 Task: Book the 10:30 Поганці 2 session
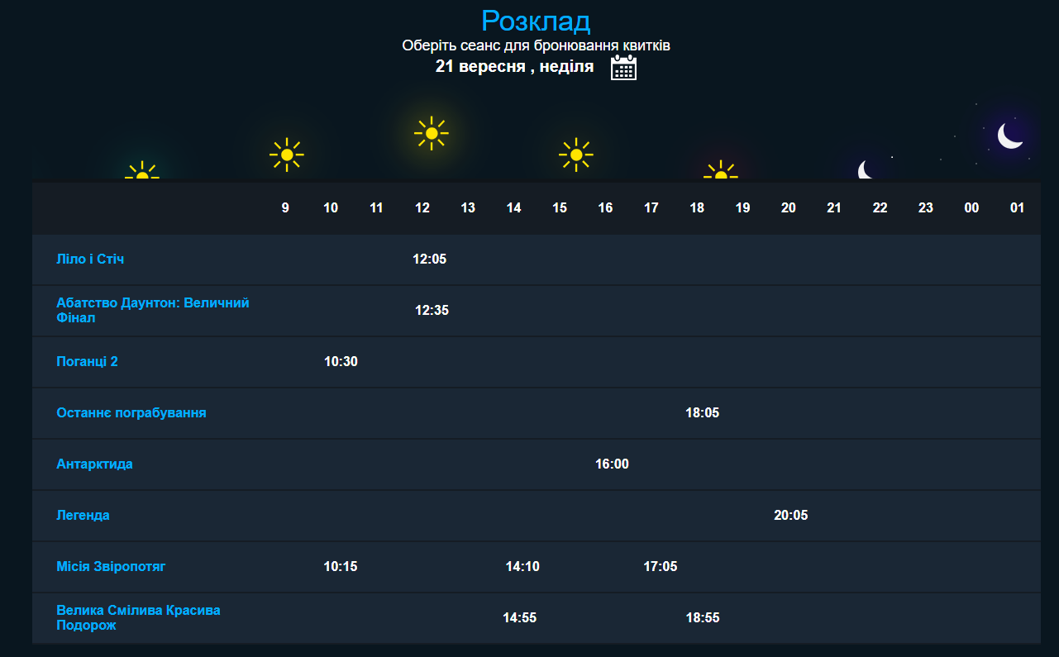341,362
